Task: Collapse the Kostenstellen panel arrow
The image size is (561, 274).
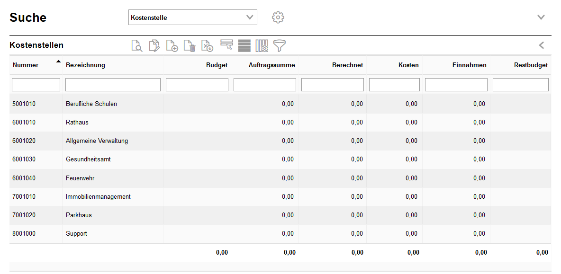Action: point(541,45)
